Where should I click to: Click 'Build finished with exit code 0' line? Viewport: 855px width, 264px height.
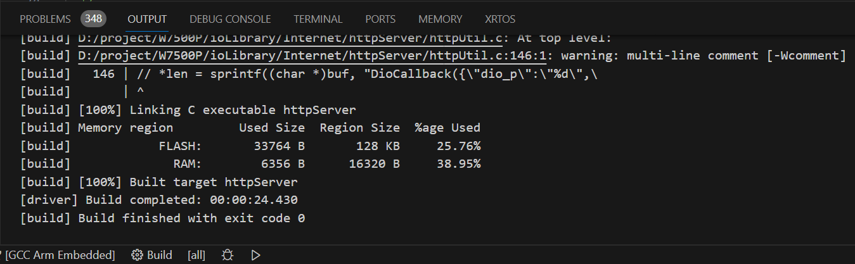point(191,218)
